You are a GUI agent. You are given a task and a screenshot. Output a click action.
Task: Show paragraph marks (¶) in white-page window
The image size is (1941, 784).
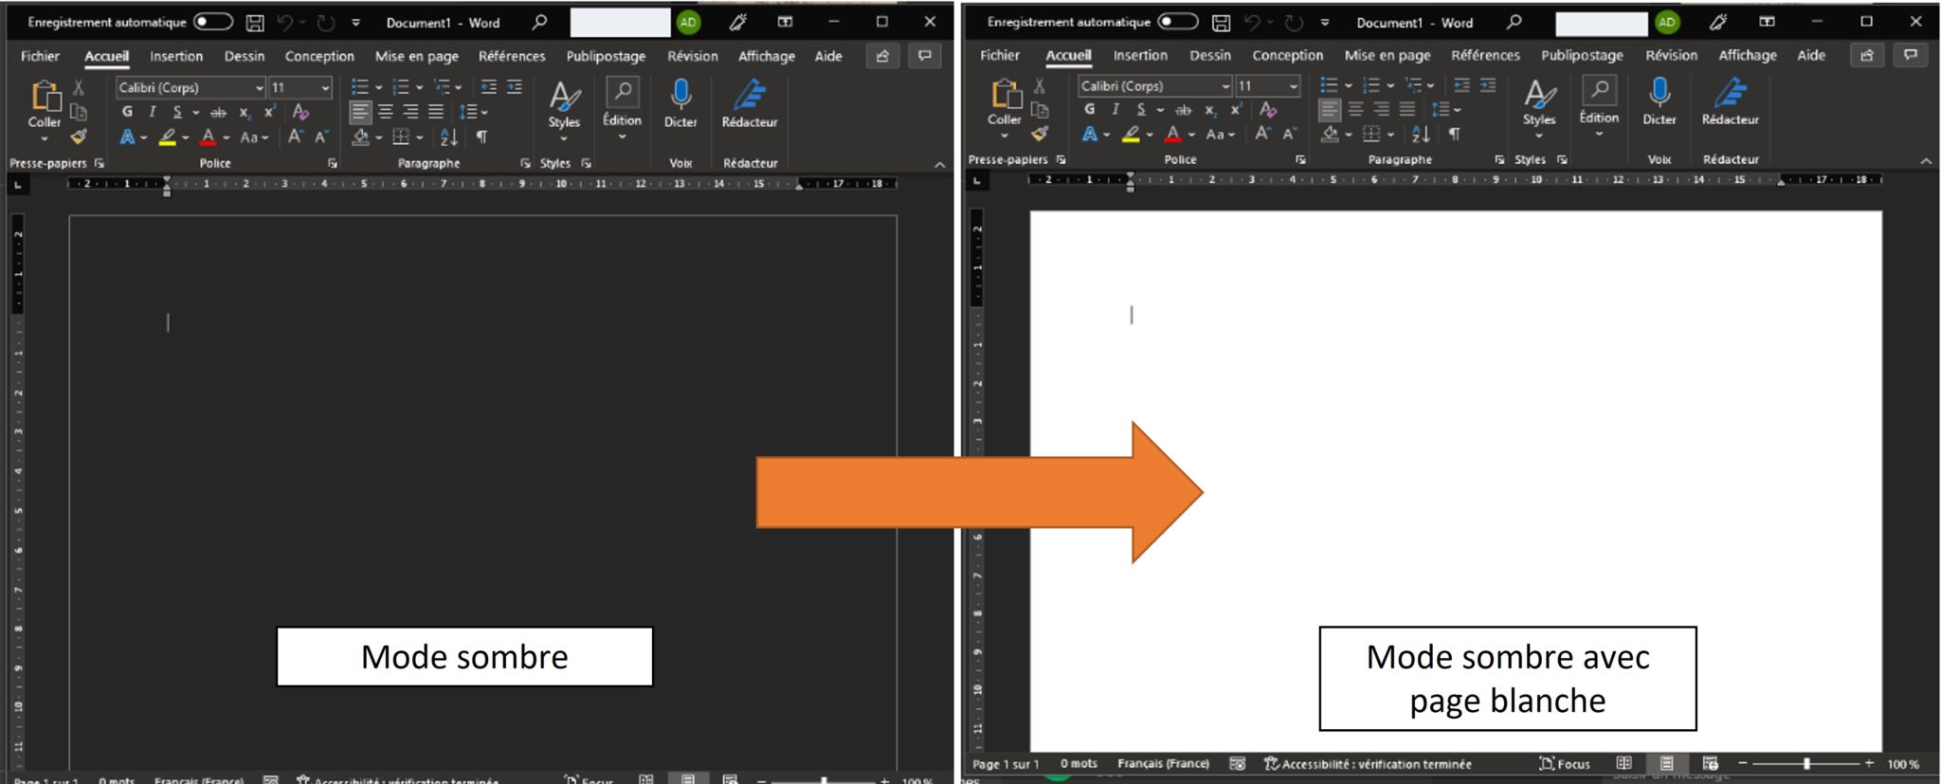coord(1454,135)
